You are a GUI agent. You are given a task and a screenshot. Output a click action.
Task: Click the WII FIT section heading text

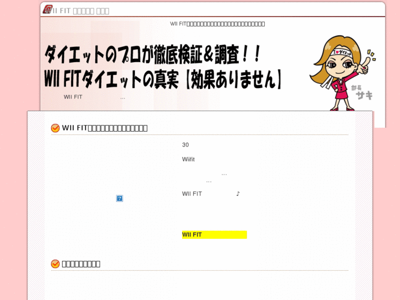(105, 128)
